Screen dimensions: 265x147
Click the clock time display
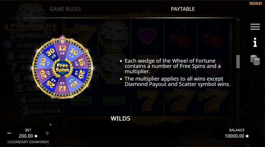(255, 3)
